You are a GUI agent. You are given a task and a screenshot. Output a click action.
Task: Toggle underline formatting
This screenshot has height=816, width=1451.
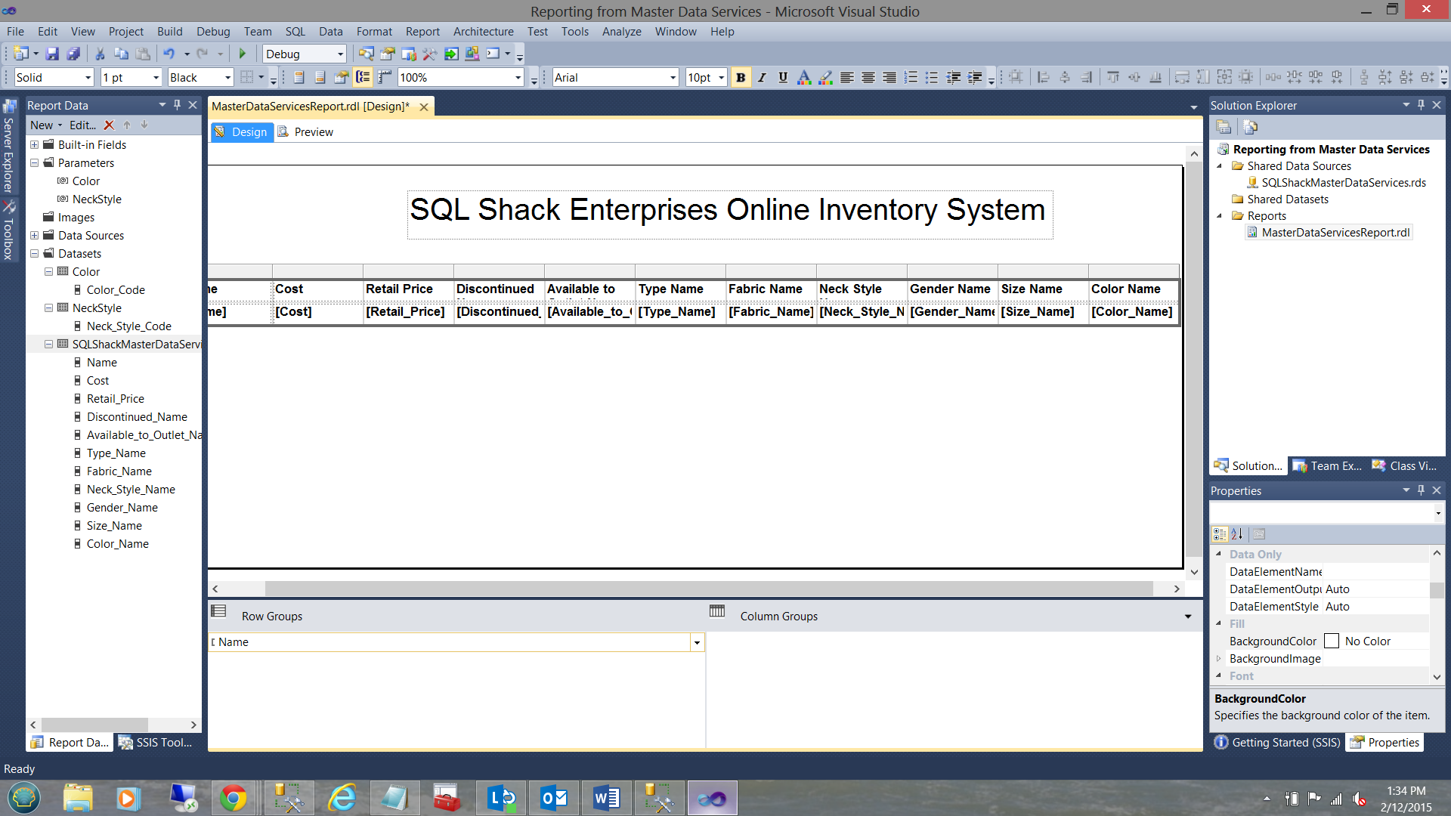click(783, 77)
